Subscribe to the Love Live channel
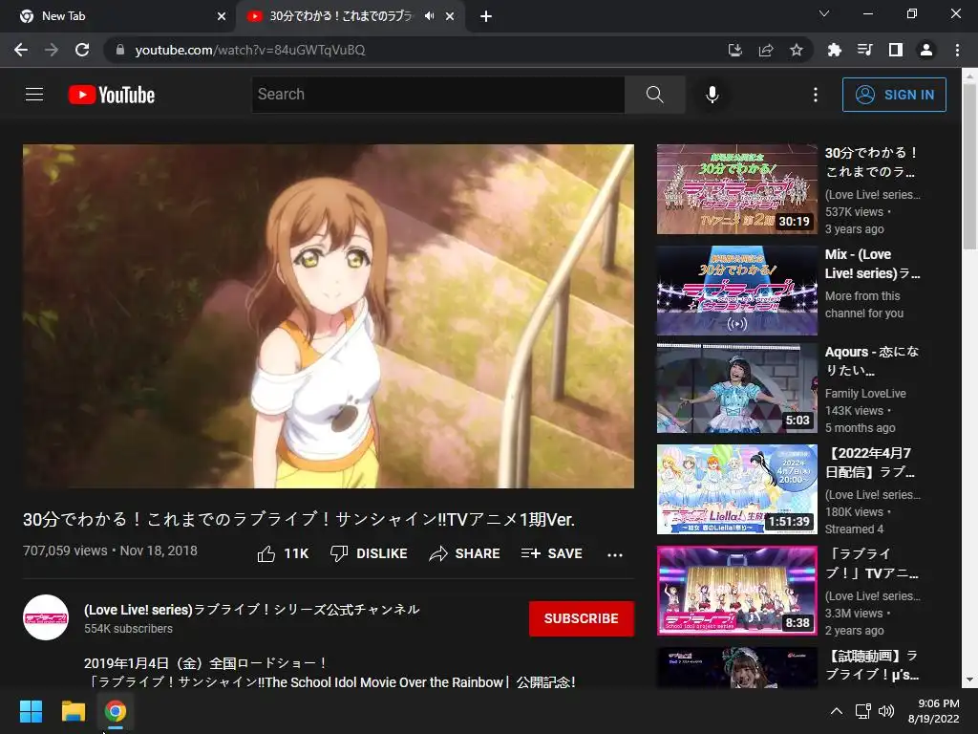This screenshot has height=734, width=978. pyautogui.click(x=582, y=618)
